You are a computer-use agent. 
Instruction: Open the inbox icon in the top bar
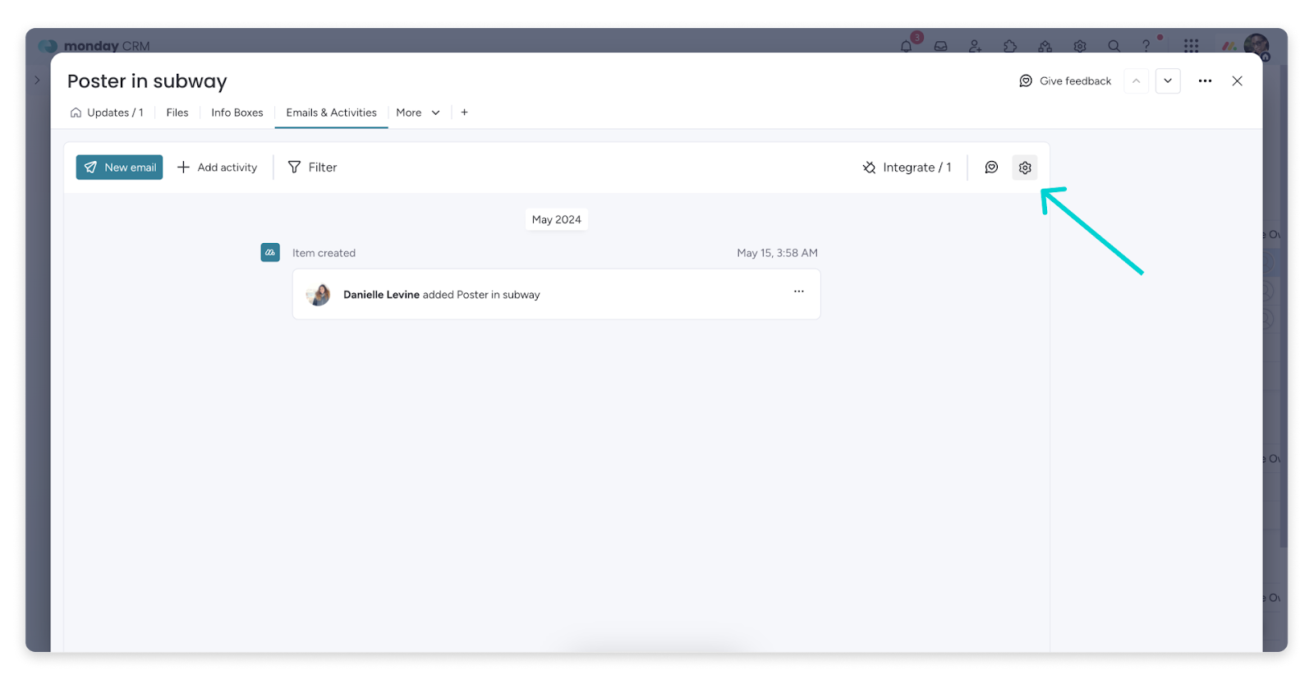point(940,46)
